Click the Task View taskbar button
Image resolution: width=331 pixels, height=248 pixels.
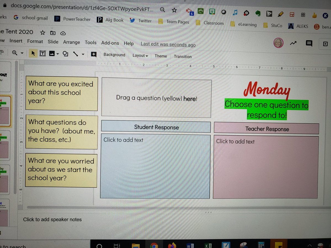click(118, 246)
